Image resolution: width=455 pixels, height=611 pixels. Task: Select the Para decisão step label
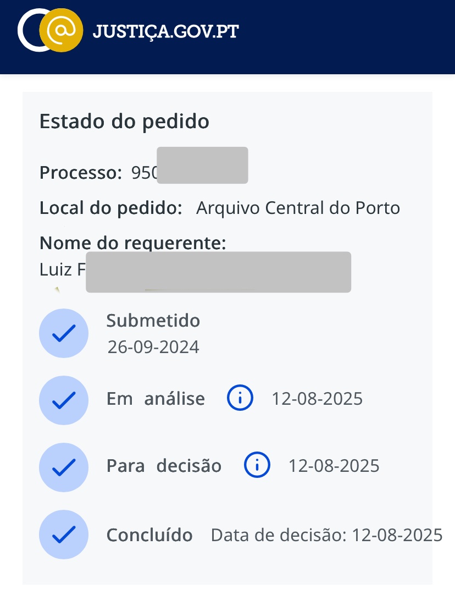[x=164, y=466]
